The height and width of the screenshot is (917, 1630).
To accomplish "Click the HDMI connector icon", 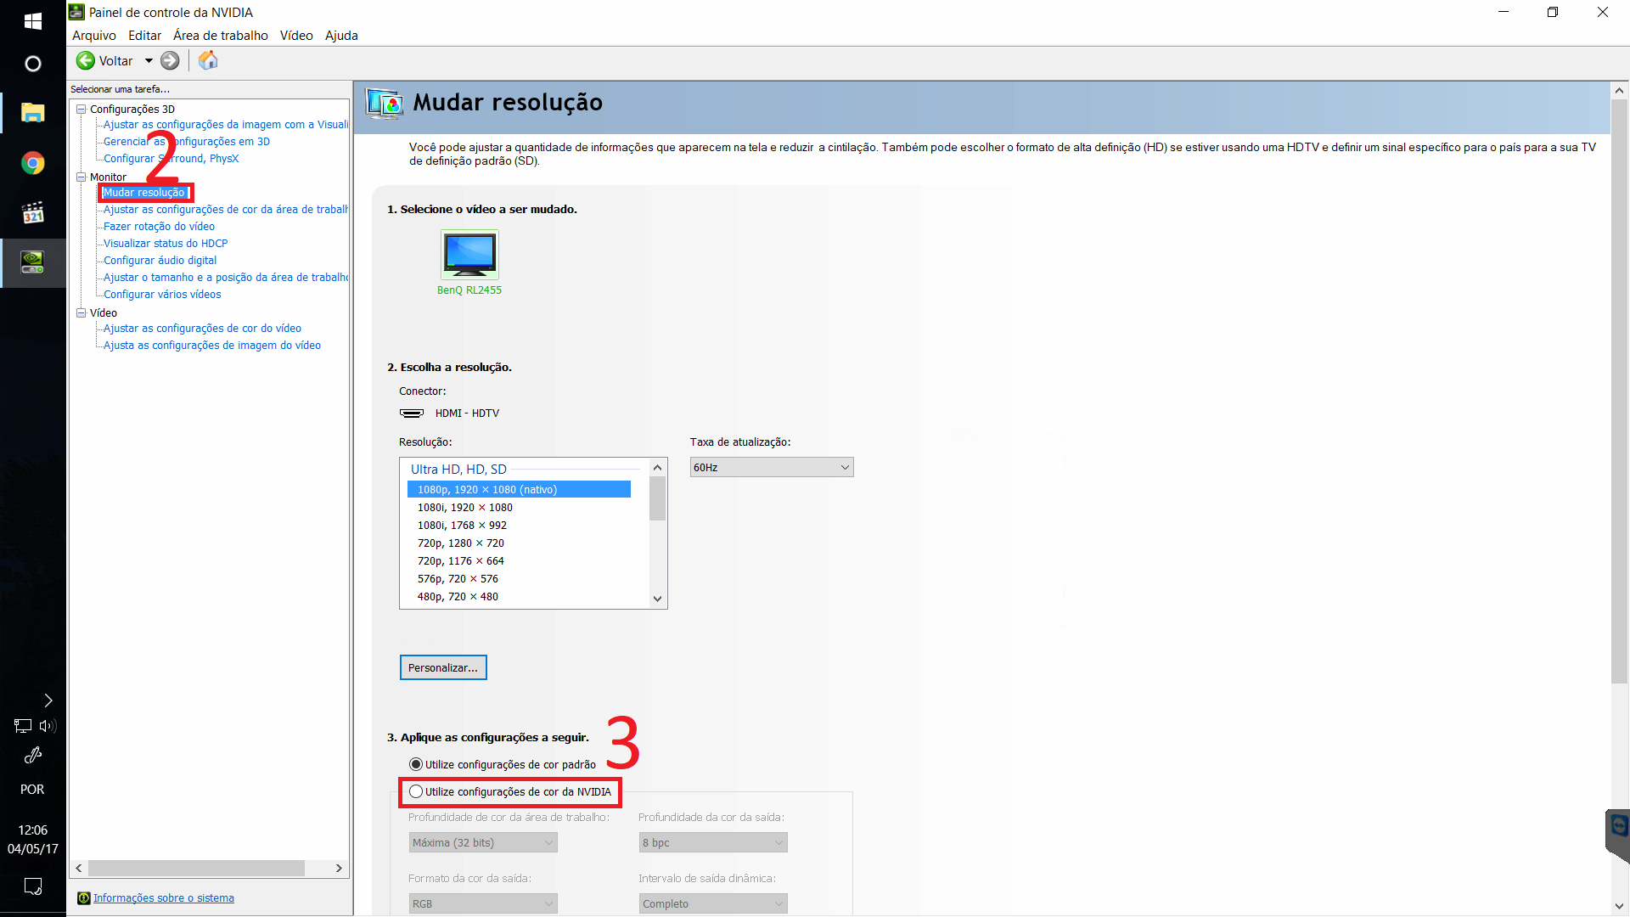I will [x=412, y=413].
